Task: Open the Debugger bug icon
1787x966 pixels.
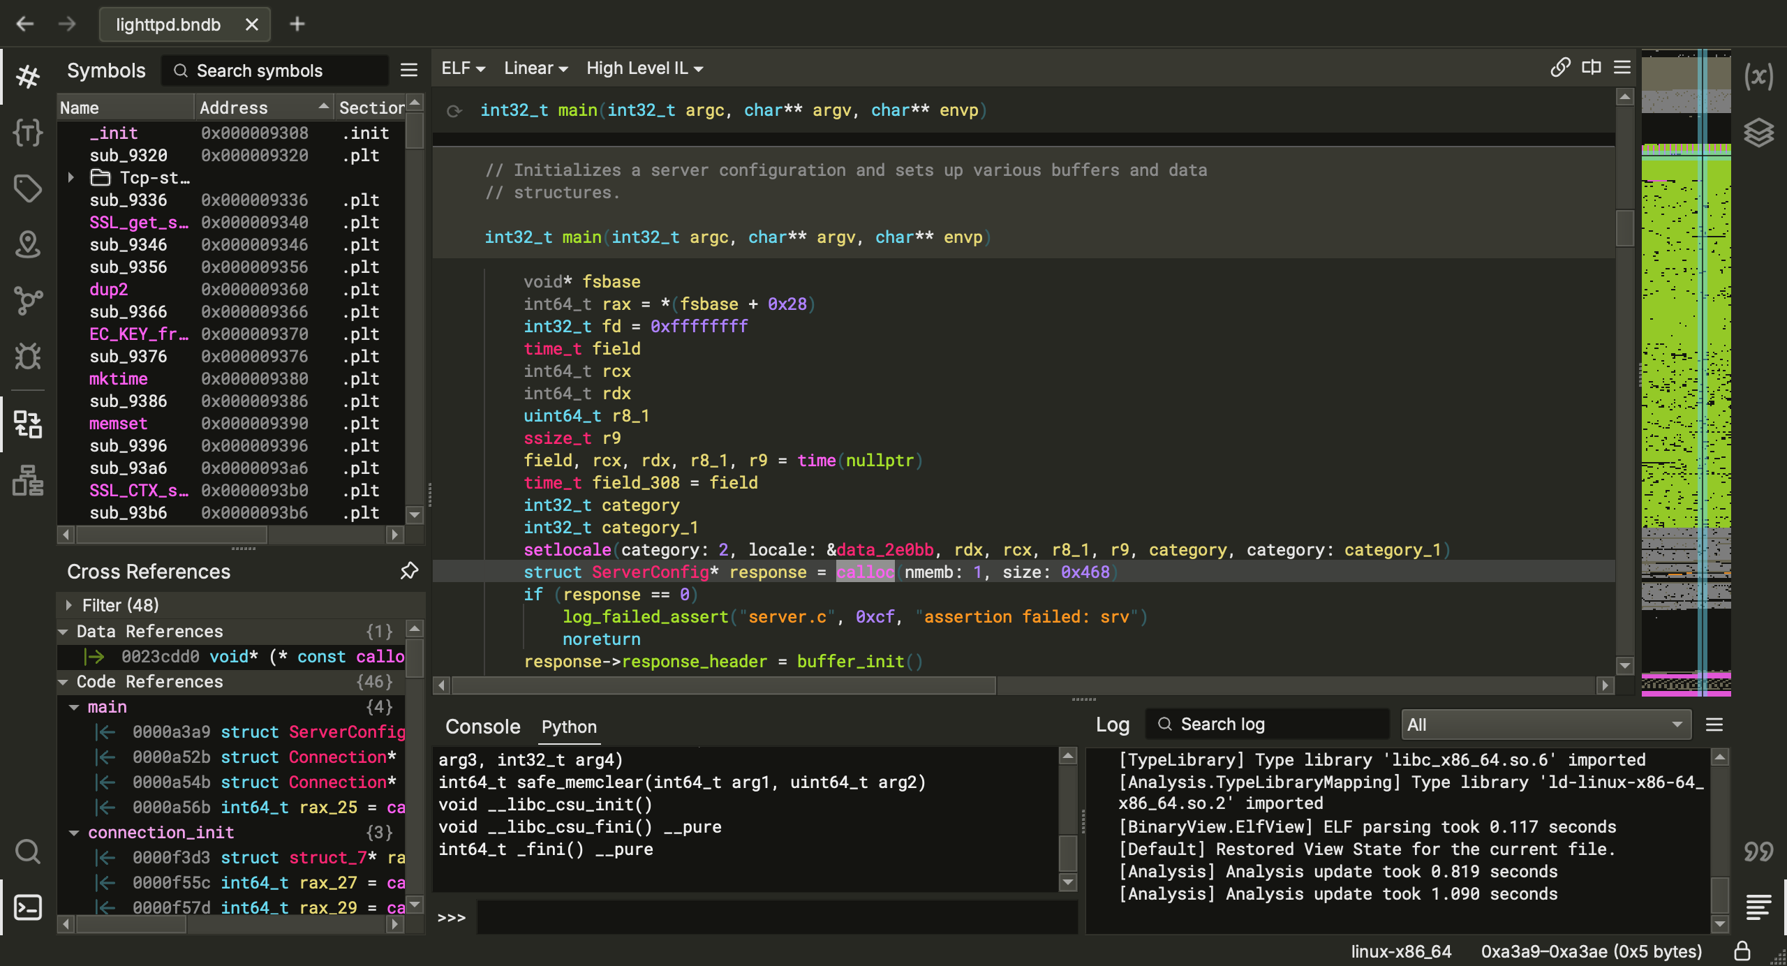Action: 28,357
